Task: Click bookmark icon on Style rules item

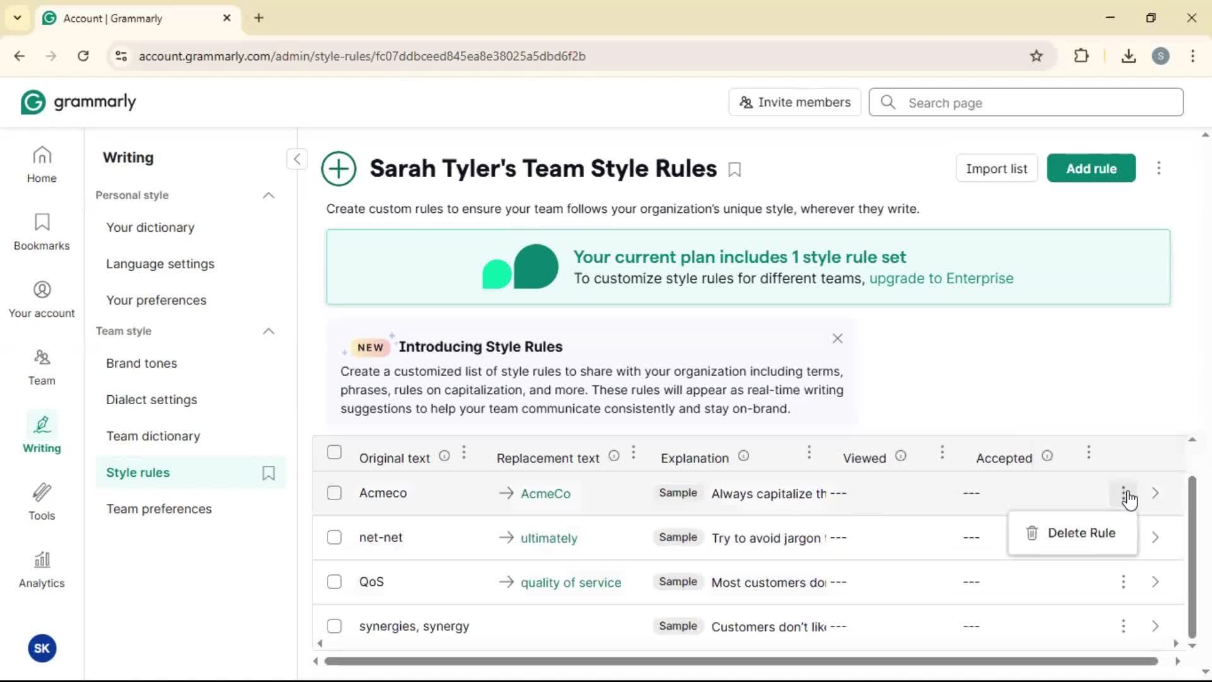Action: coord(268,473)
